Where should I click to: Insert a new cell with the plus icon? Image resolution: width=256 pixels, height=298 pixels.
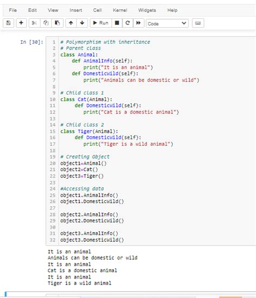coord(21,23)
